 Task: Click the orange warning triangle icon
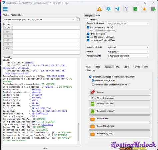point(99,9)
